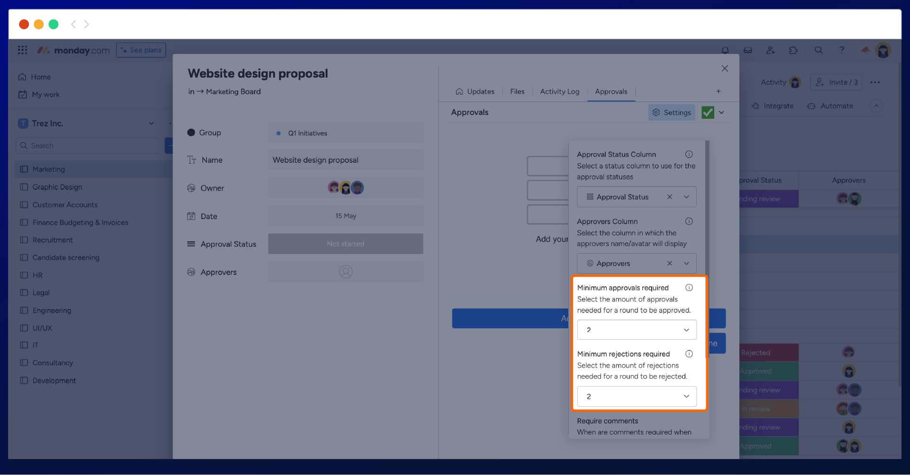Viewport: 910px width, 475px height.
Task: Click the notifications bell icon
Action: 725,50
